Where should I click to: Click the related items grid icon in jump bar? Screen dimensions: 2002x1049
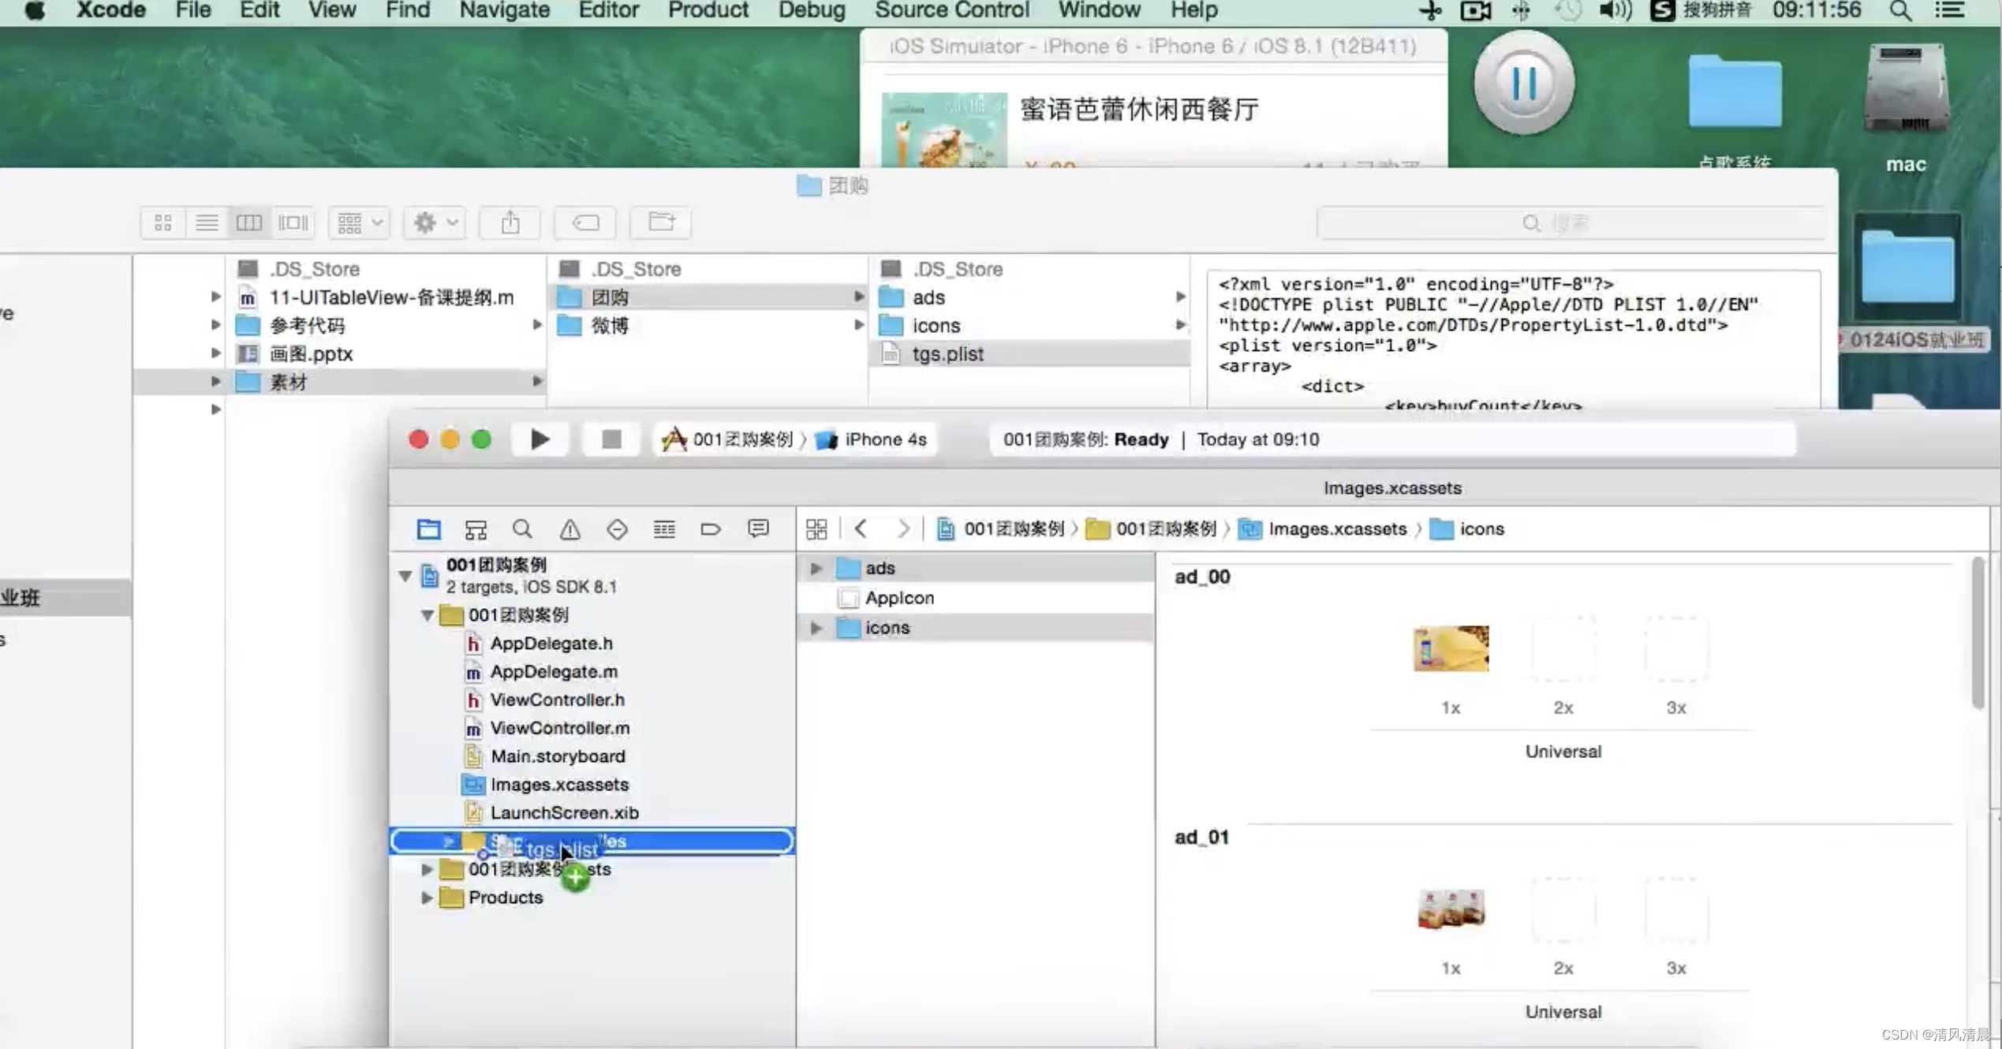[816, 528]
